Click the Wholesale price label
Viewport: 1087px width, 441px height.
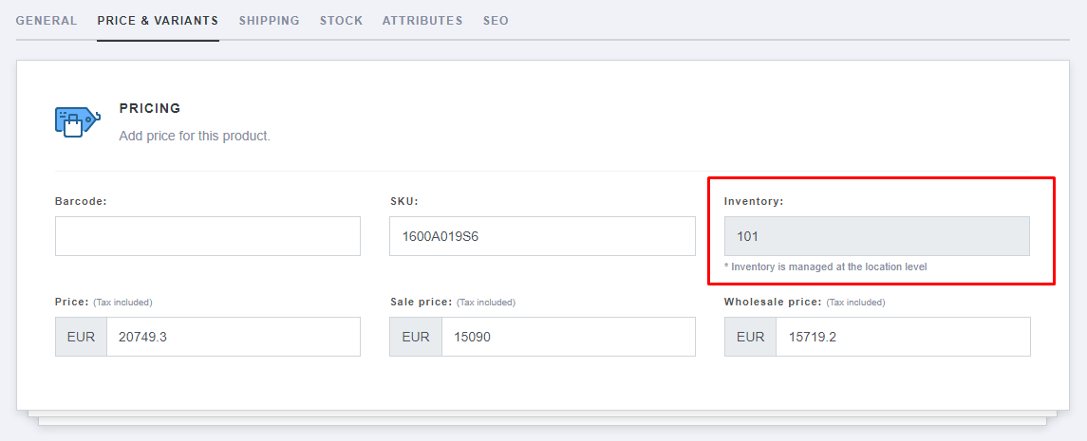[773, 303]
